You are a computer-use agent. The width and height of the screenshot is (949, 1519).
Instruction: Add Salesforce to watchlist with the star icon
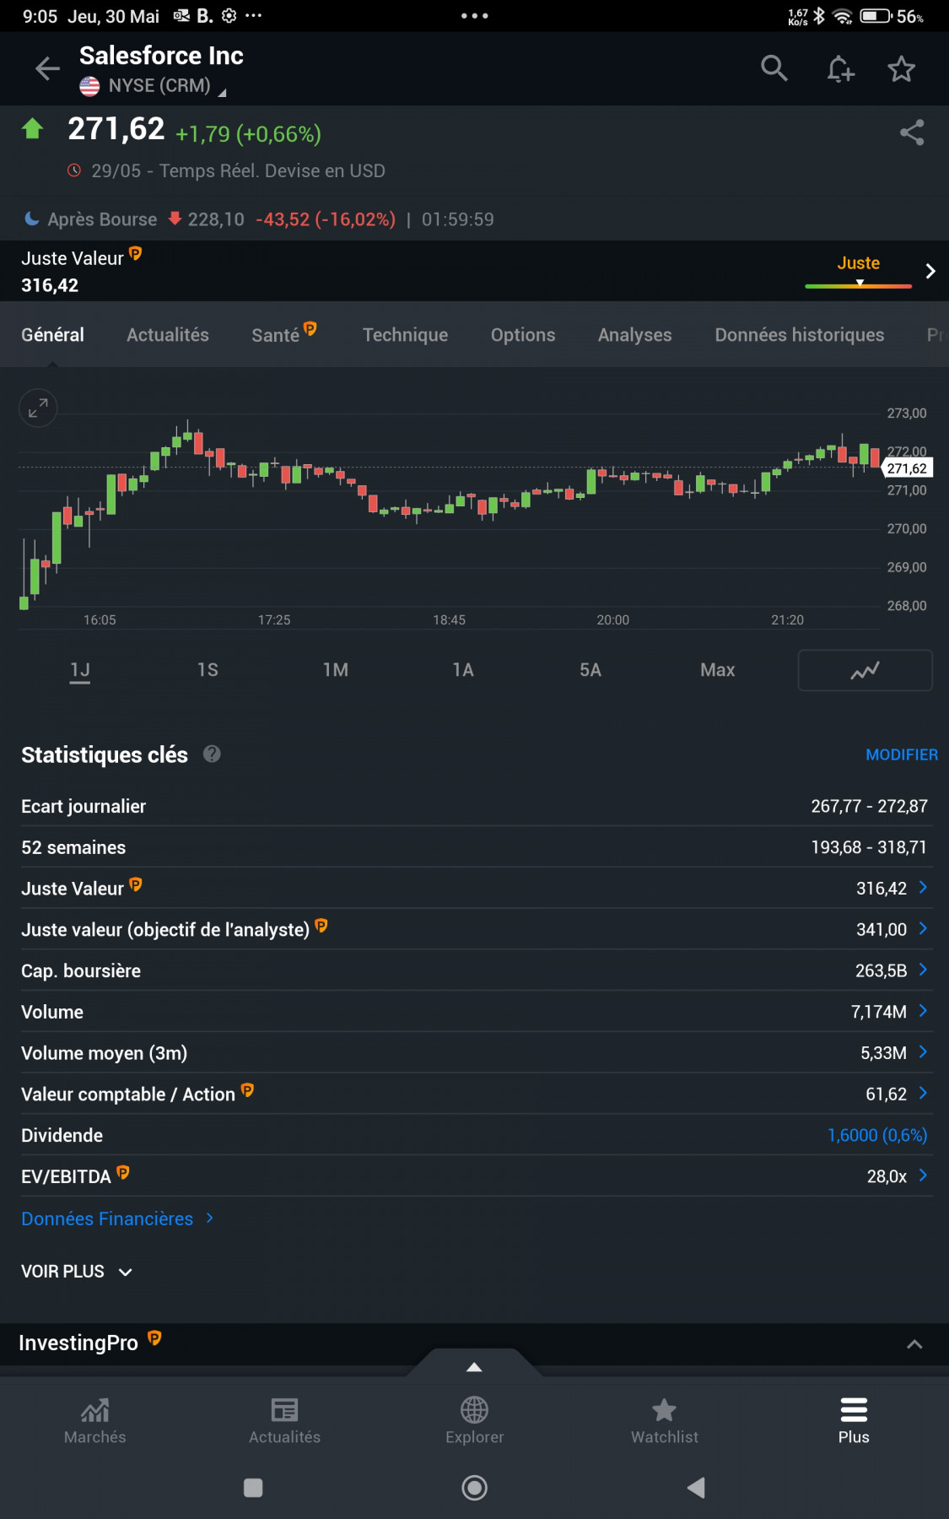[x=901, y=68]
